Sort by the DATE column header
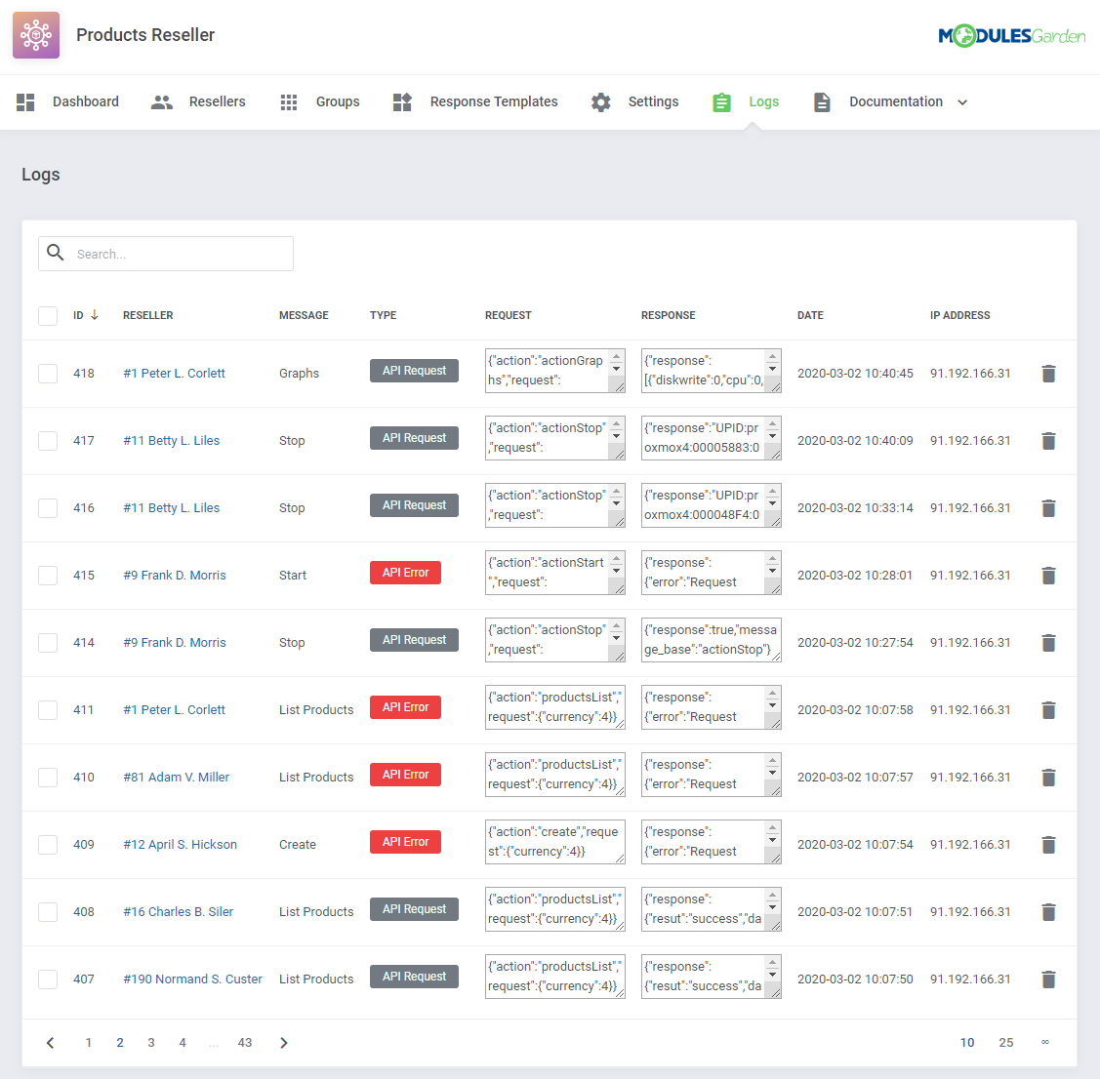Viewport: 1100px width, 1079px height. coord(810,315)
